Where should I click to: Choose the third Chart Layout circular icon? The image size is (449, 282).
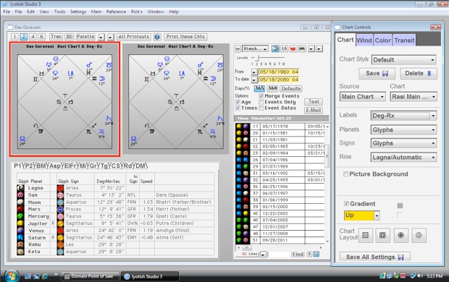click(x=400, y=236)
